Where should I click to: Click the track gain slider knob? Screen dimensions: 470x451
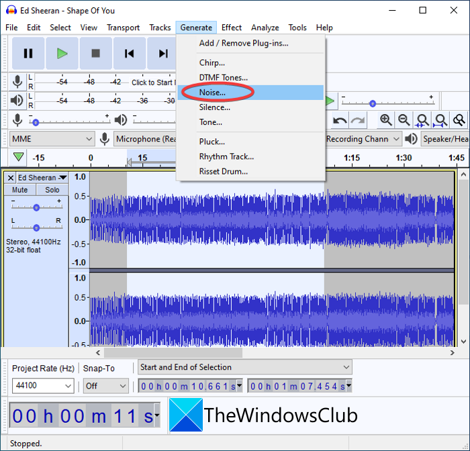click(x=36, y=207)
